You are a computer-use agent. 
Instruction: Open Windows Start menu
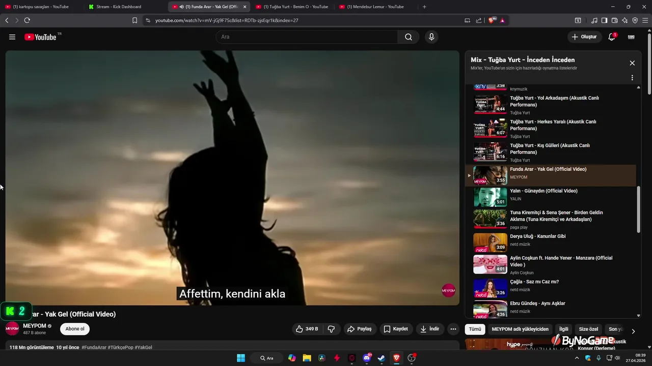coord(241,358)
